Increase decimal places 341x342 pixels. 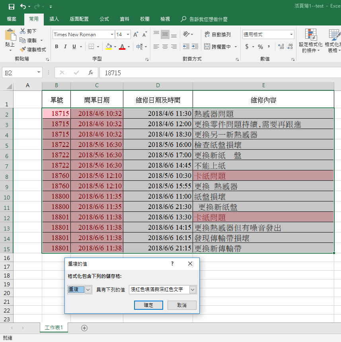[x=281, y=47]
